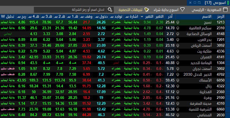Click the هـ4 سـ column header
This screenshot has height=118, width=230.
point(34,17)
